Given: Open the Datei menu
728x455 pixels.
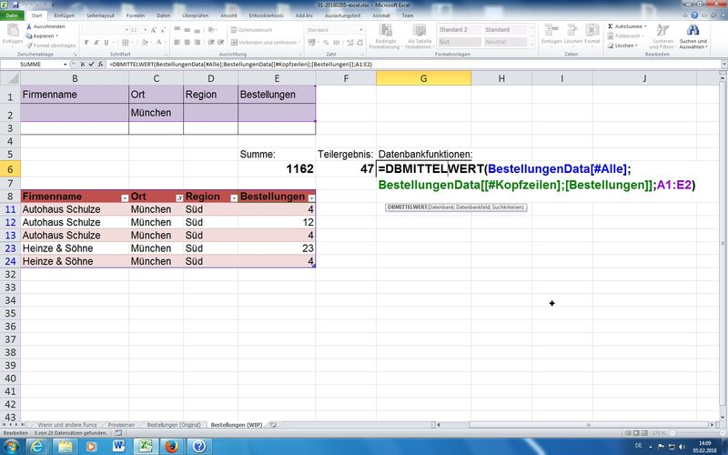Looking at the screenshot, I should [x=13, y=15].
